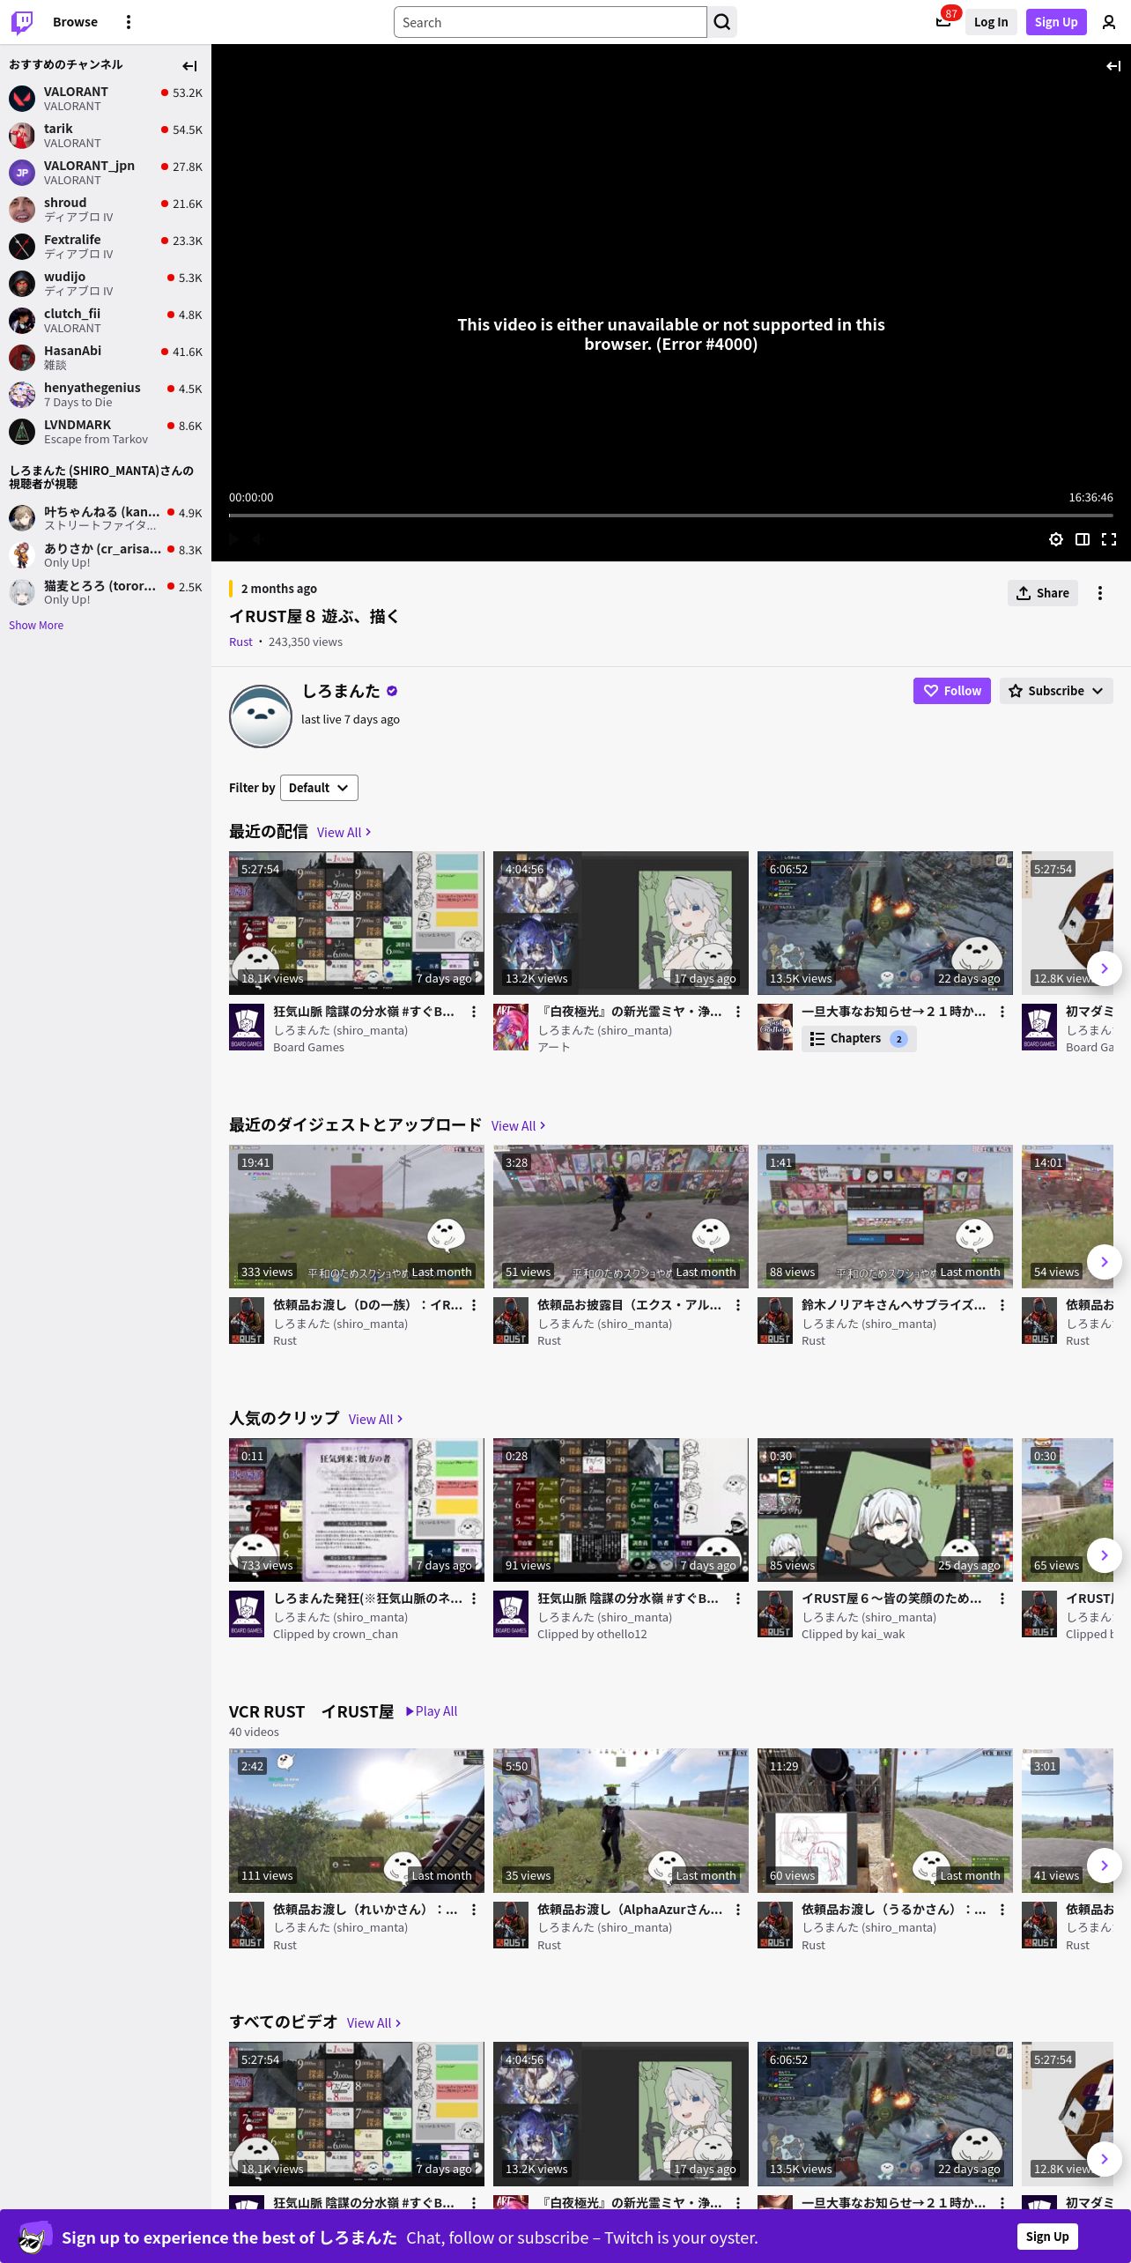Image resolution: width=1131 pixels, height=2263 pixels.
Task: Click the search magnifier button
Action: click(x=722, y=22)
